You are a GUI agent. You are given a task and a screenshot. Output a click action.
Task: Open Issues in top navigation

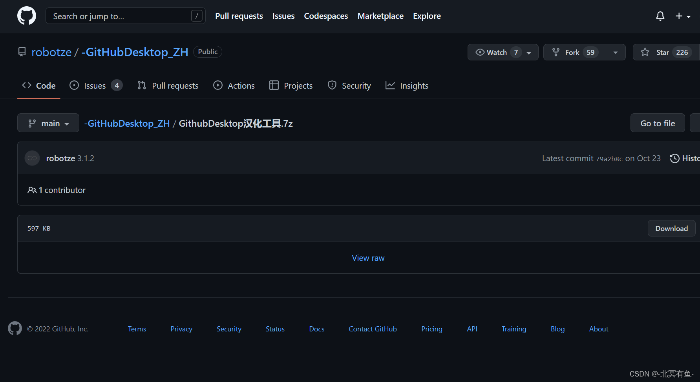(x=283, y=16)
